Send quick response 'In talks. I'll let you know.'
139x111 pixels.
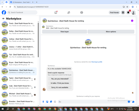pos(60,83)
